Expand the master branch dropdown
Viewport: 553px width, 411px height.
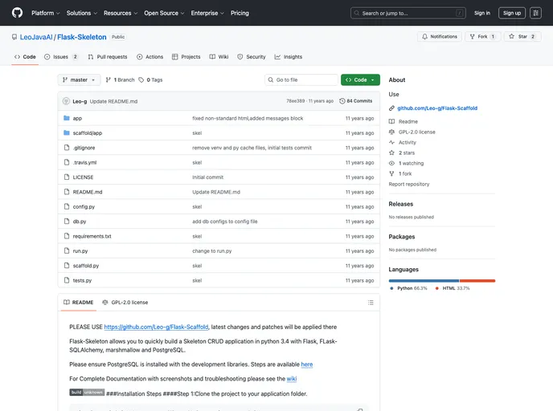79,80
